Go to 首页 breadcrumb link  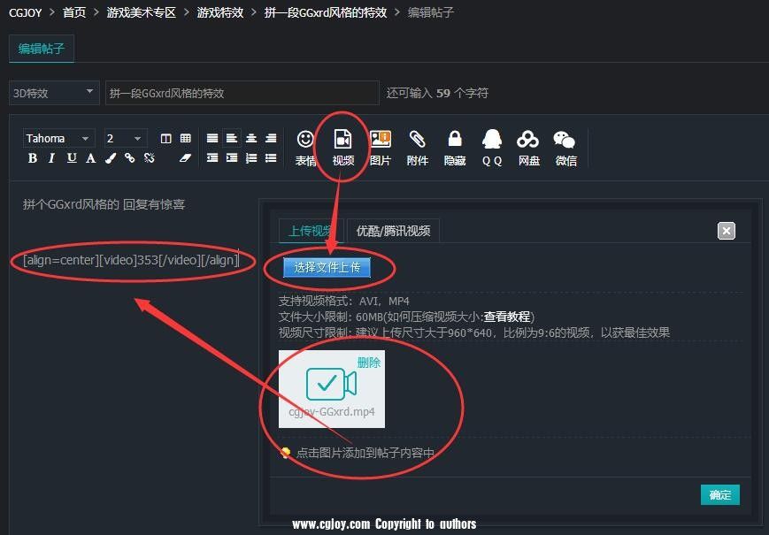(x=74, y=12)
